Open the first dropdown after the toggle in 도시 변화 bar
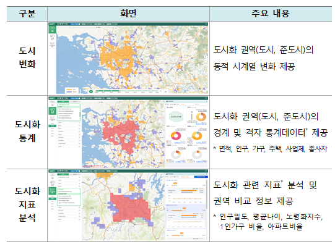 (87, 24)
